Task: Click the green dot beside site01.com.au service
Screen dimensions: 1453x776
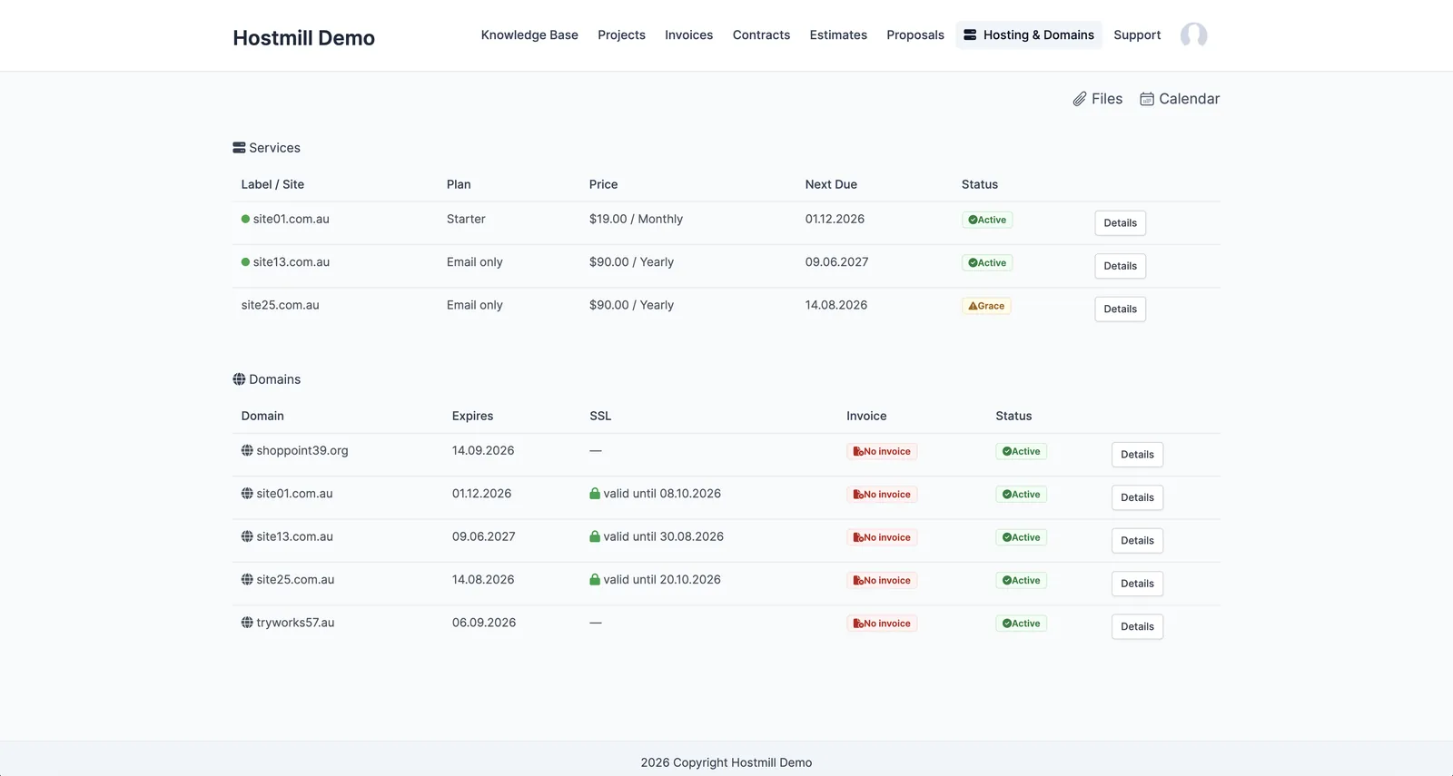Action: (245, 219)
